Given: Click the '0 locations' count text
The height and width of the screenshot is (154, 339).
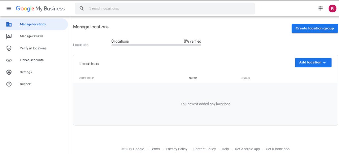Looking at the screenshot, I should pos(120,41).
